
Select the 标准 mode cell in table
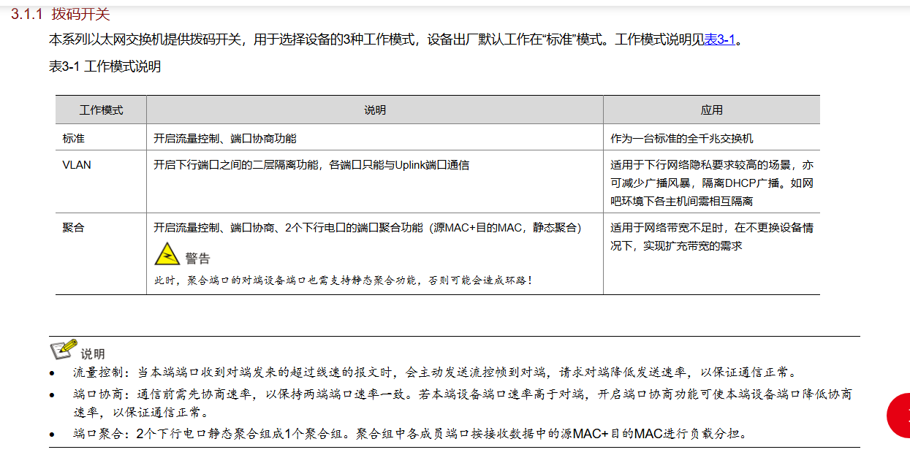point(74,138)
